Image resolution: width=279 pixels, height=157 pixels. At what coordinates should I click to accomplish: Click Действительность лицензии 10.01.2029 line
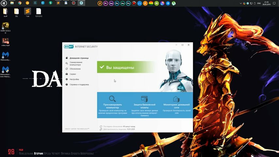click(x=117, y=129)
